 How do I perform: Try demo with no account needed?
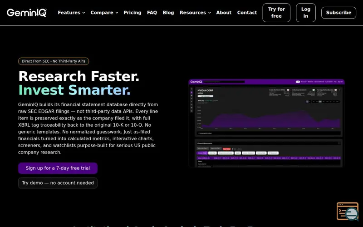(x=58, y=183)
